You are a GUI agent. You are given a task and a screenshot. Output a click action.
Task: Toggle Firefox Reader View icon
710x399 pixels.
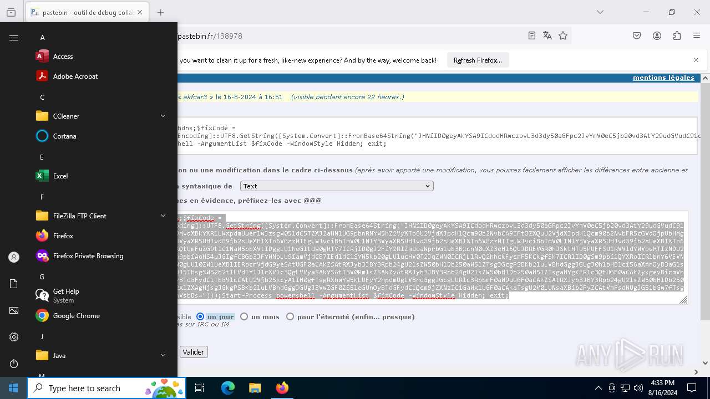(532, 36)
